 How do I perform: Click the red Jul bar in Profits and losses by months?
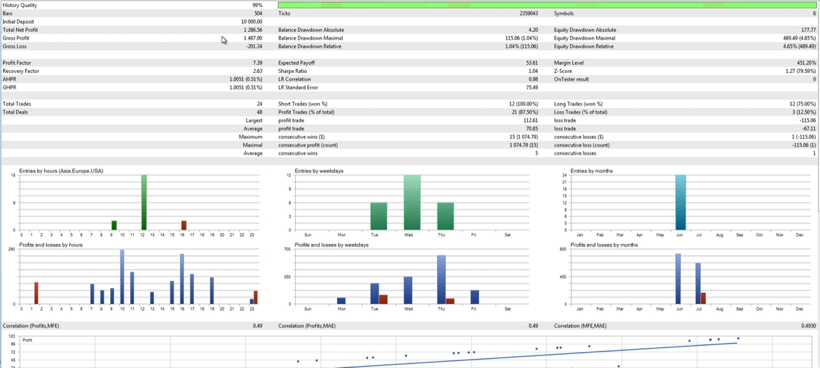tap(703, 298)
